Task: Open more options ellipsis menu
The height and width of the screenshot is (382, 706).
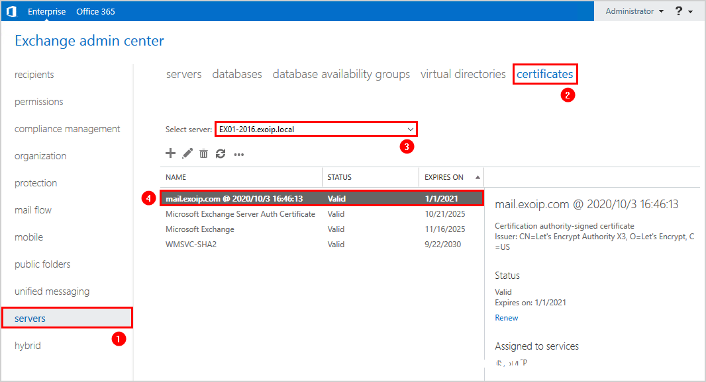Action: (239, 155)
